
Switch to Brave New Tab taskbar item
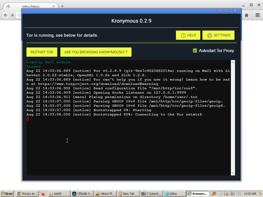tap(128, 194)
